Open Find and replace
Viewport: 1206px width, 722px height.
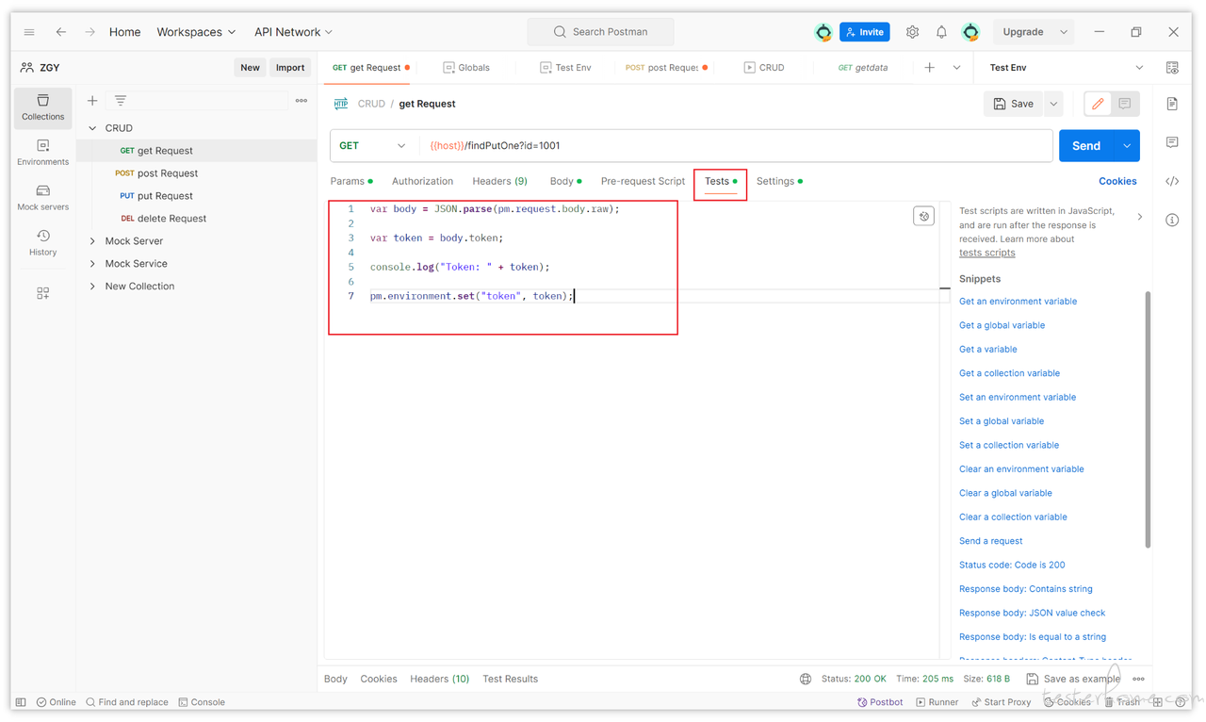[126, 702]
